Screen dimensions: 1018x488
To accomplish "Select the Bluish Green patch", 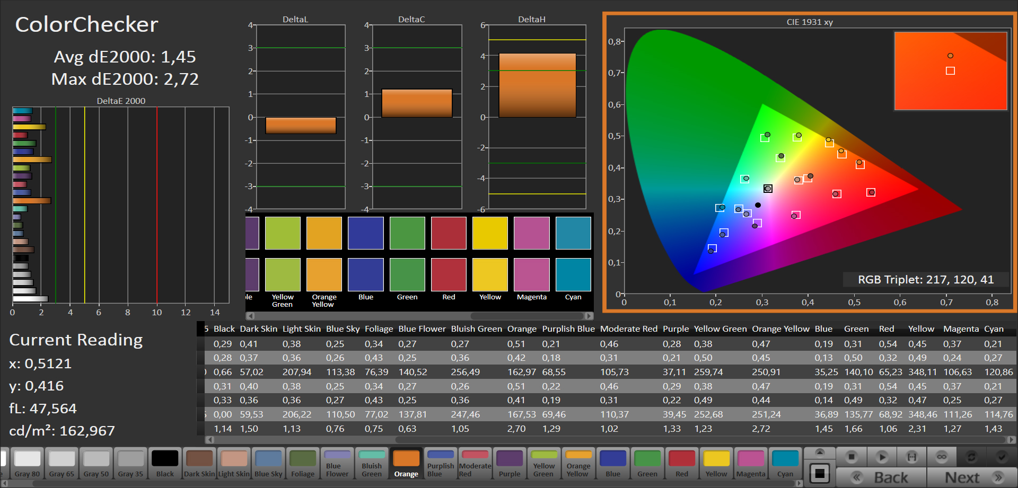I will (372, 464).
